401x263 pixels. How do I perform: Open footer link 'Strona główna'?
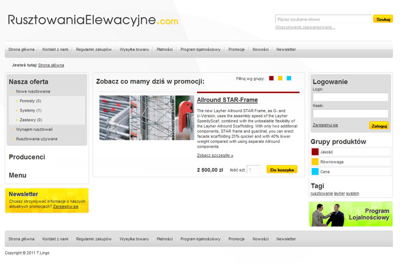pyautogui.click(x=21, y=239)
